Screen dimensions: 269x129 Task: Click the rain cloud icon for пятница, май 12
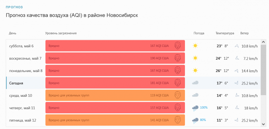click(195, 121)
